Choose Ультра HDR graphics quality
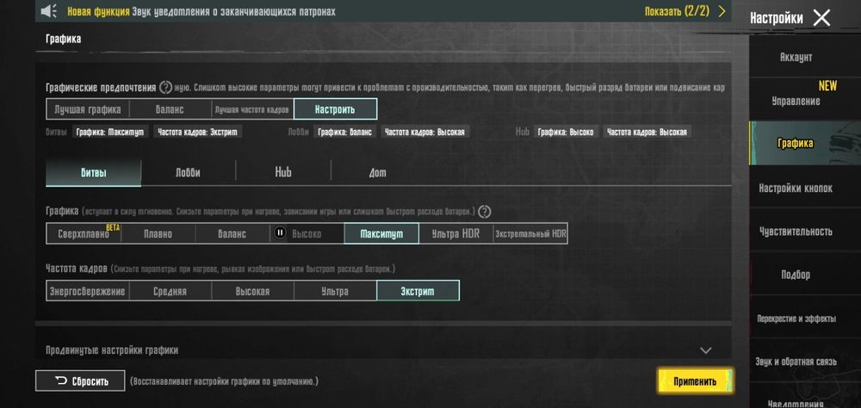The image size is (861, 408). 455,233
